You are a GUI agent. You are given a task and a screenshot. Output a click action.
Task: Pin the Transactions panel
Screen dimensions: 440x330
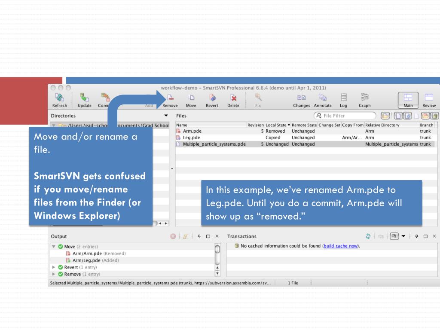(x=417, y=236)
